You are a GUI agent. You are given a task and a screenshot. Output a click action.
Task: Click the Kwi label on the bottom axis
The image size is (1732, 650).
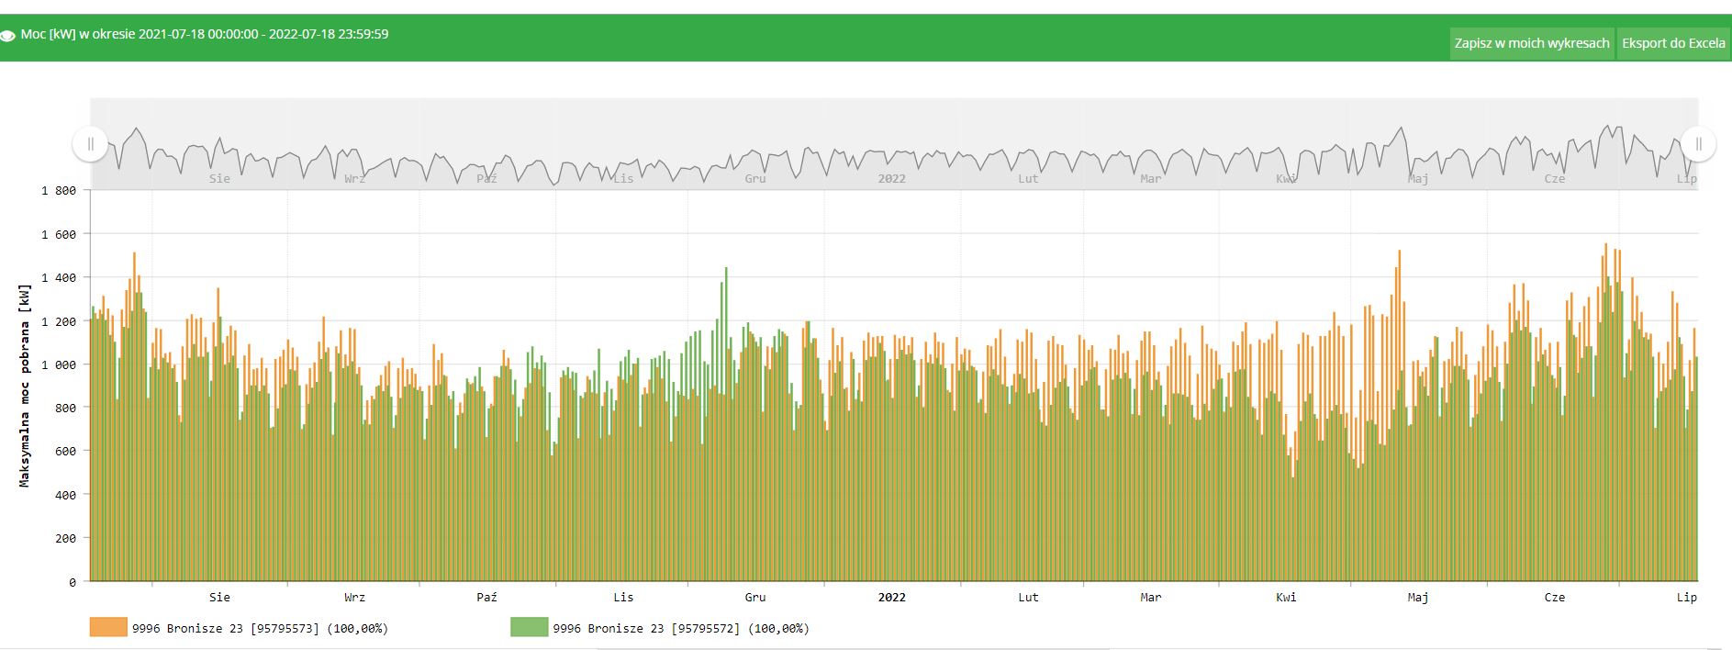pyautogui.click(x=1286, y=598)
